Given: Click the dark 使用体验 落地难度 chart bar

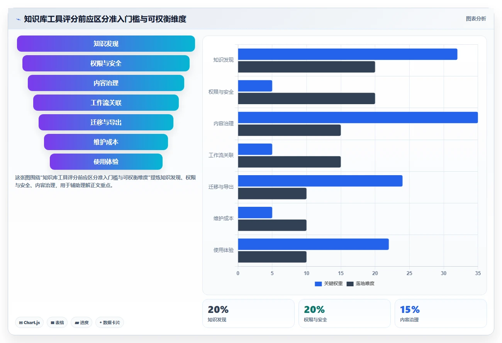Looking at the screenshot, I should tap(272, 257).
